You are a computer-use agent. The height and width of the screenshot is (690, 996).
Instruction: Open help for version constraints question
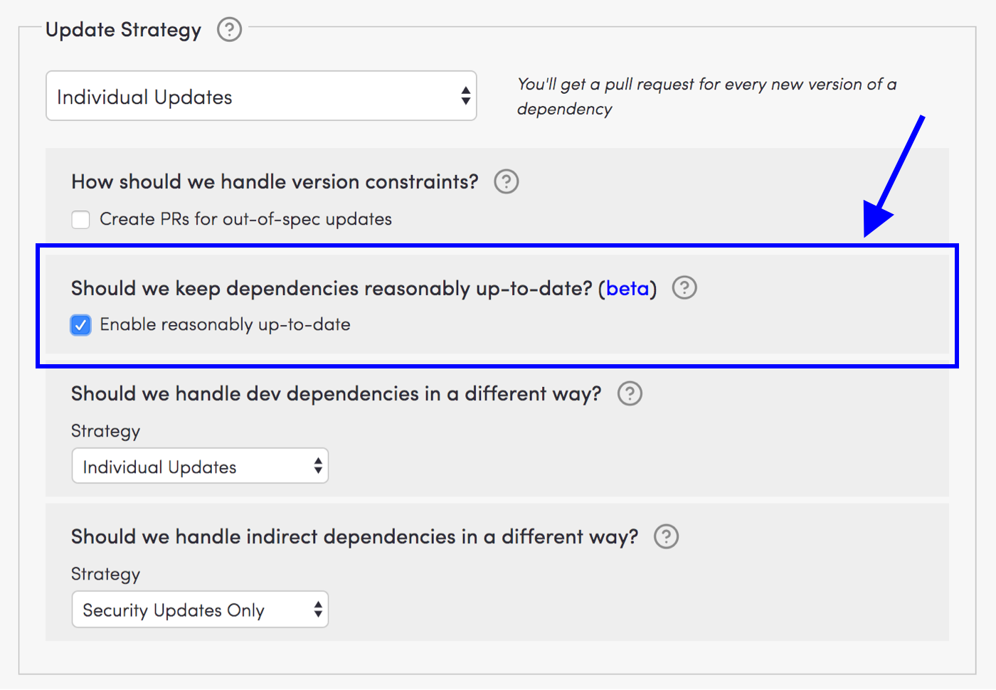(506, 181)
